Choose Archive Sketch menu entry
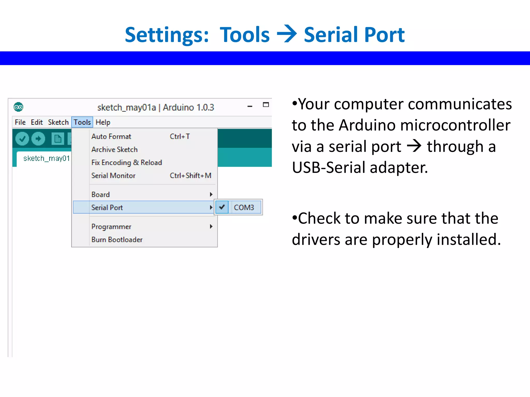The image size is (530, 397). tap(114, 149)
